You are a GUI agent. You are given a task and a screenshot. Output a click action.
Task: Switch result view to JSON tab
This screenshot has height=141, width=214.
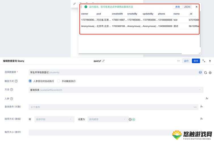[187, 7]
